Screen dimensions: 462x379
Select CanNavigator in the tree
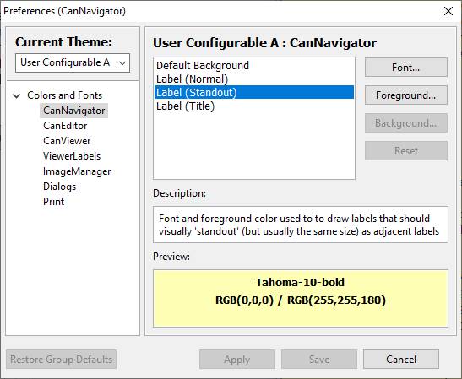(x=74, y=111)
